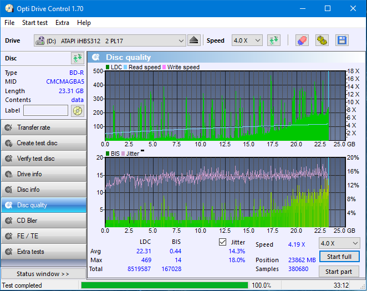Click the jitter max 18.0%

click(x=237, y=260)
